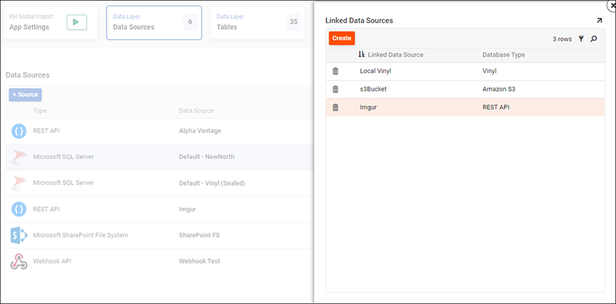Remove the Imgur linked data source
616x304 pixels.
pyautogui.click(x=336, y=107)
